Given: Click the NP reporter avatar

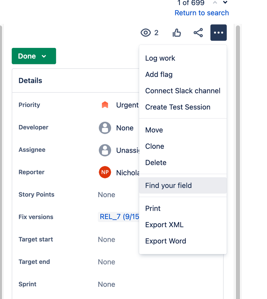Looking at the screenshot, I should point(105,172).
